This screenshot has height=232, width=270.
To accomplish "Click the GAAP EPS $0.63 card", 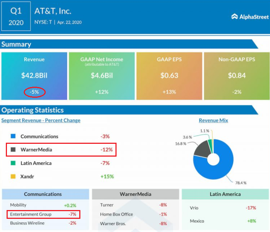I will pyautogui.click(x=169, y=76).
